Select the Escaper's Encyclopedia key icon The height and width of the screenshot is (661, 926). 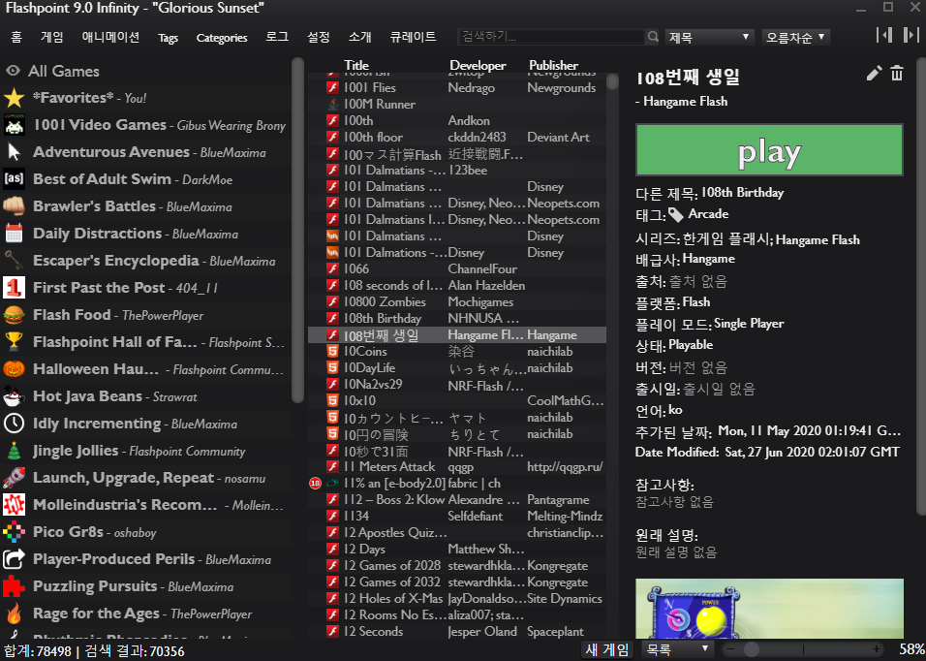tap(15, 261)
